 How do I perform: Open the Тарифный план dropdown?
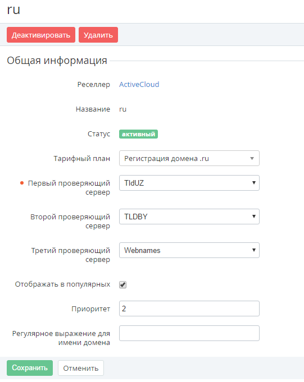click(x=189, y=158)
